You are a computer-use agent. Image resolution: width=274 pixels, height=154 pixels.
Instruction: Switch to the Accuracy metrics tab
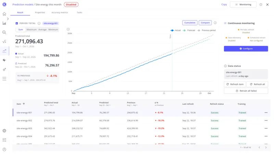click(x=60, y=12)
